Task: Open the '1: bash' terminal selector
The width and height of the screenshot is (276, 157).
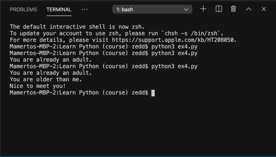Action: coord(152,9)
